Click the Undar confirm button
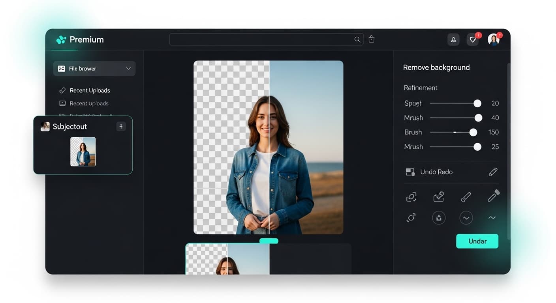556x303 pixels. click(477, 241)
